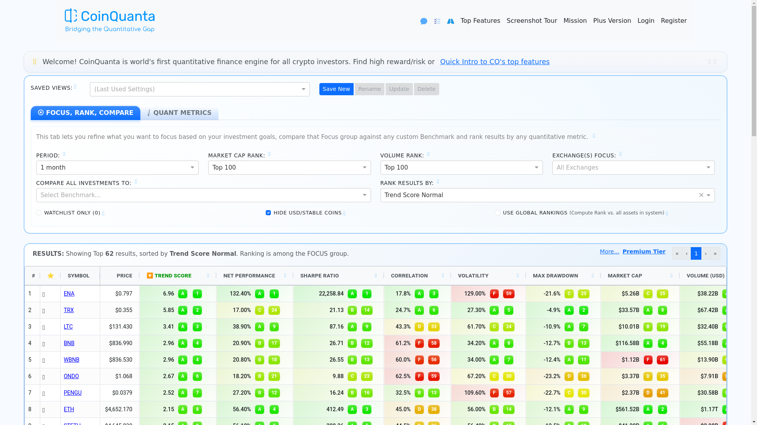Click the green A grade badge for ENA trend score

coord(183,294)
